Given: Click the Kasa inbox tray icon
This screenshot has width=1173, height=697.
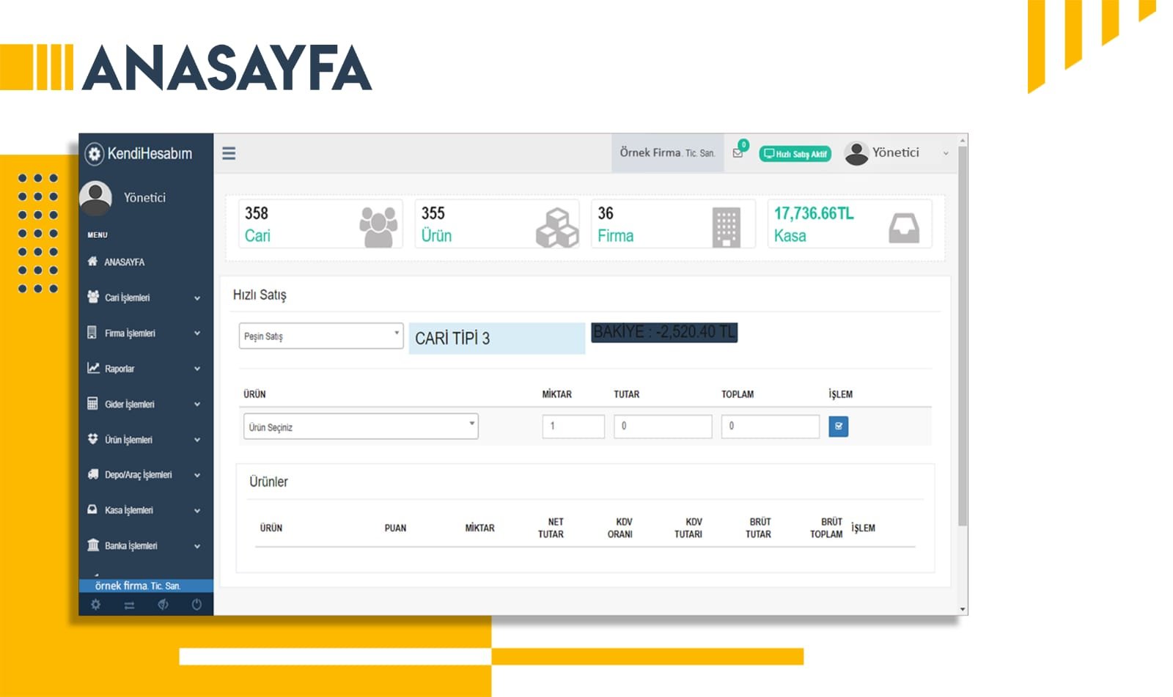Looking at the screenshot, I should tap(903, 228).
